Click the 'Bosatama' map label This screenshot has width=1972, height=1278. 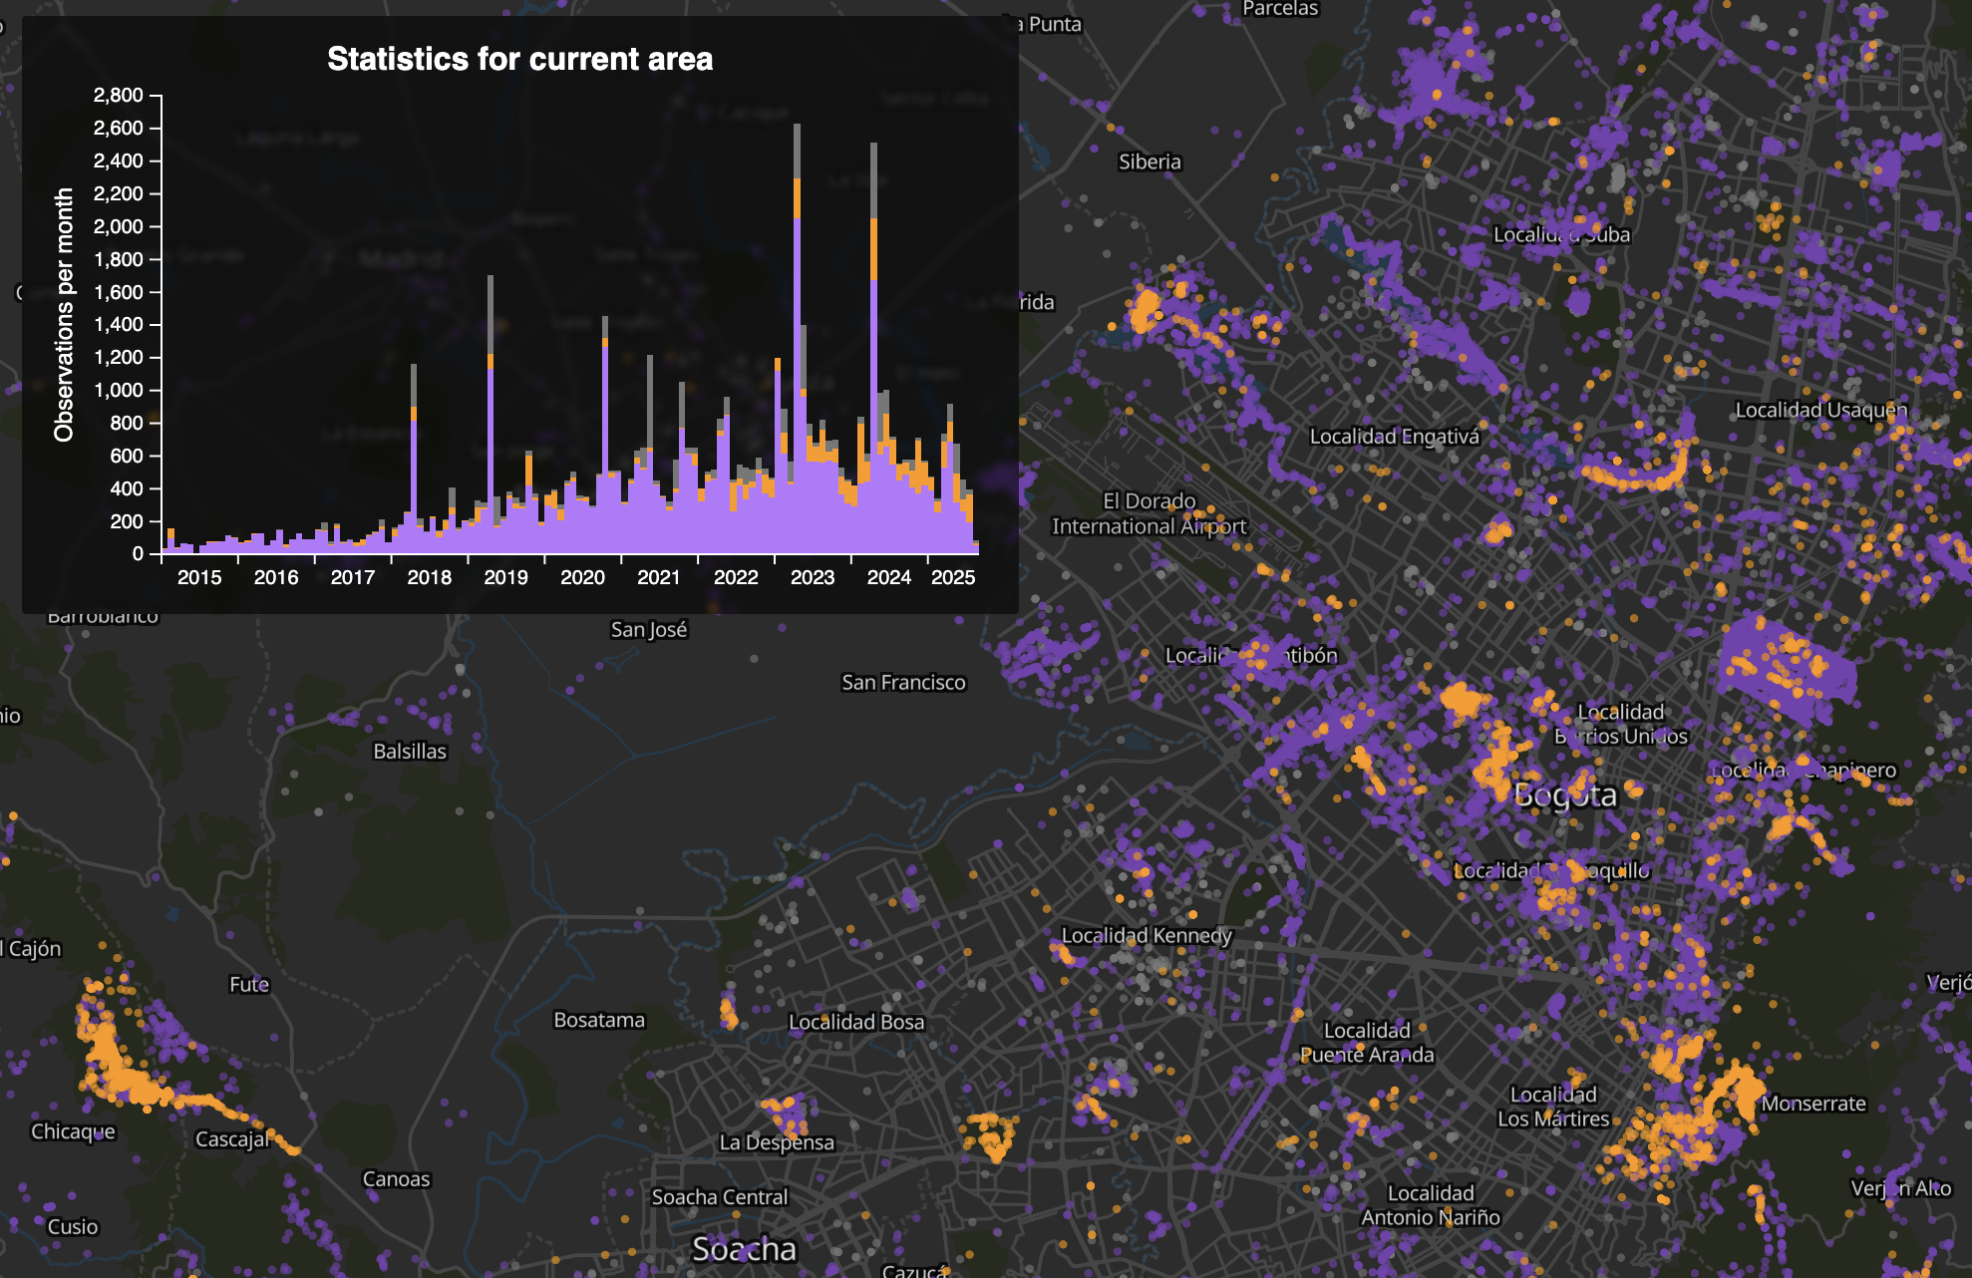click(599, 1020)
